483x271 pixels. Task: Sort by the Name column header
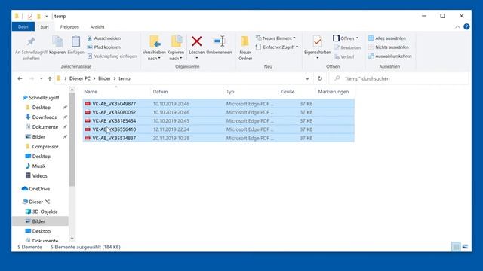(x=116, y=92)
